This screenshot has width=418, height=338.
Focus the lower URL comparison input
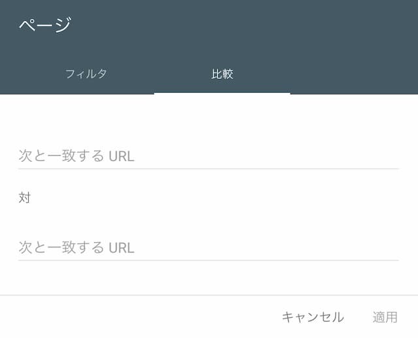pyautogui.click(x=208, y=247)
